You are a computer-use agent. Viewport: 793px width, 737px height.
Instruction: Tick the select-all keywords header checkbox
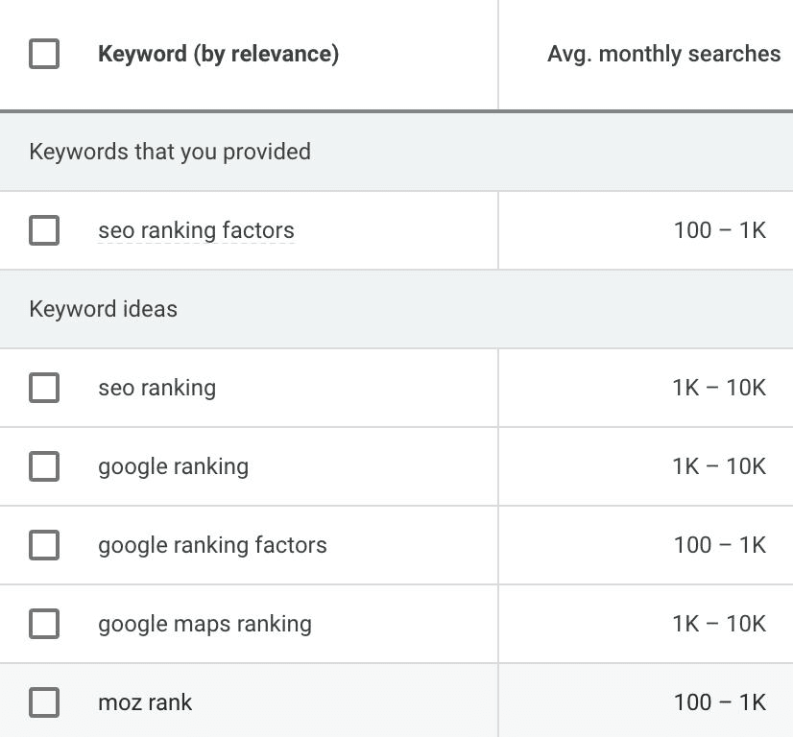44,54
